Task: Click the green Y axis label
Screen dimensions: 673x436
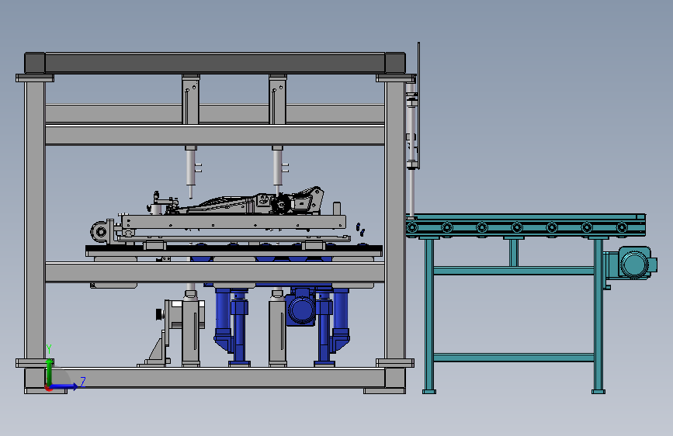Action: (49, 349)
